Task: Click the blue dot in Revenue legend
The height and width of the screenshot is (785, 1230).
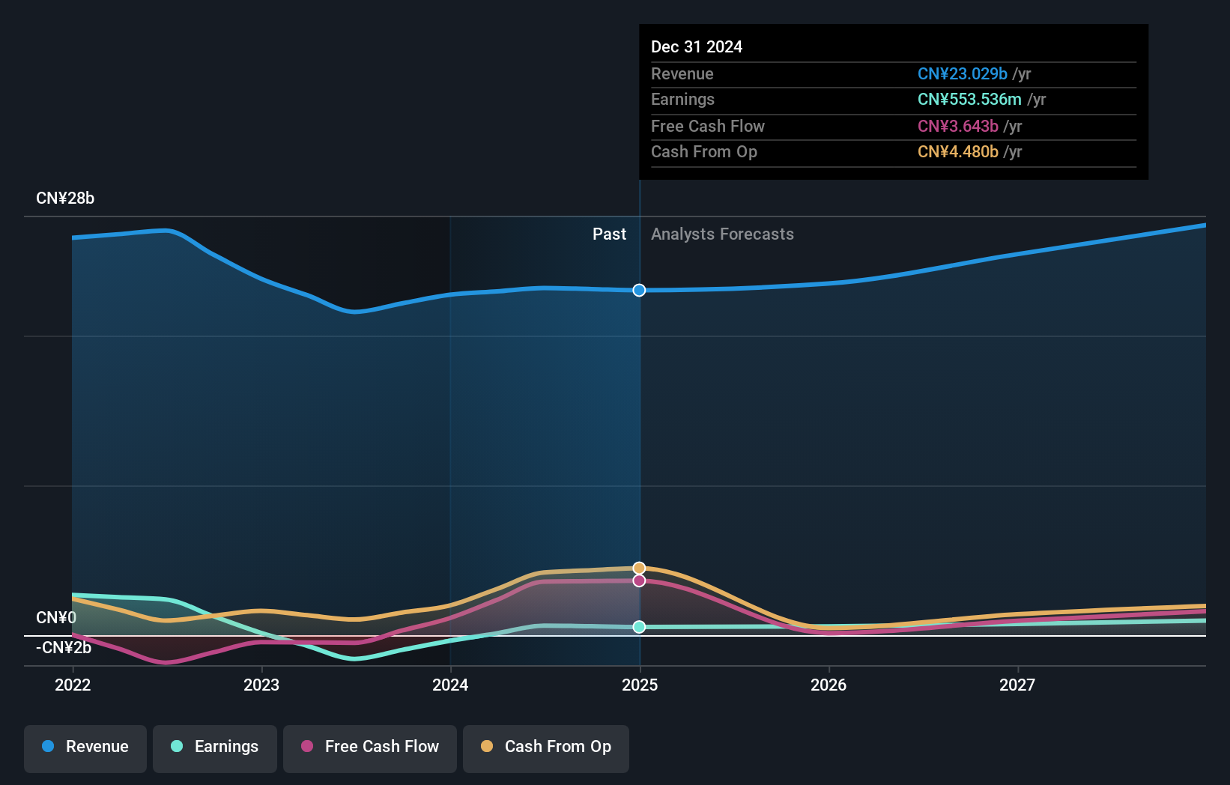Action: click(x=48, y=746)
